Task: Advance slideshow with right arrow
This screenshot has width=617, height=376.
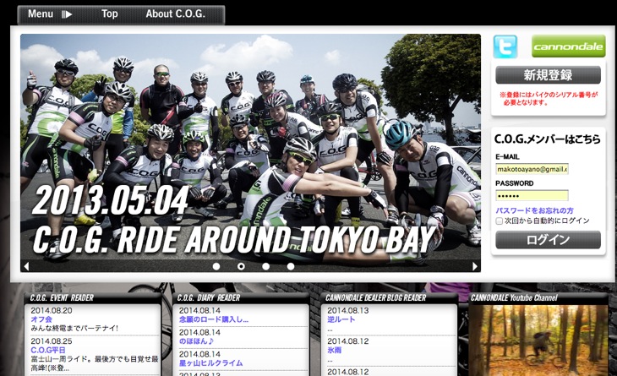Action: click(x=475, y=266)
